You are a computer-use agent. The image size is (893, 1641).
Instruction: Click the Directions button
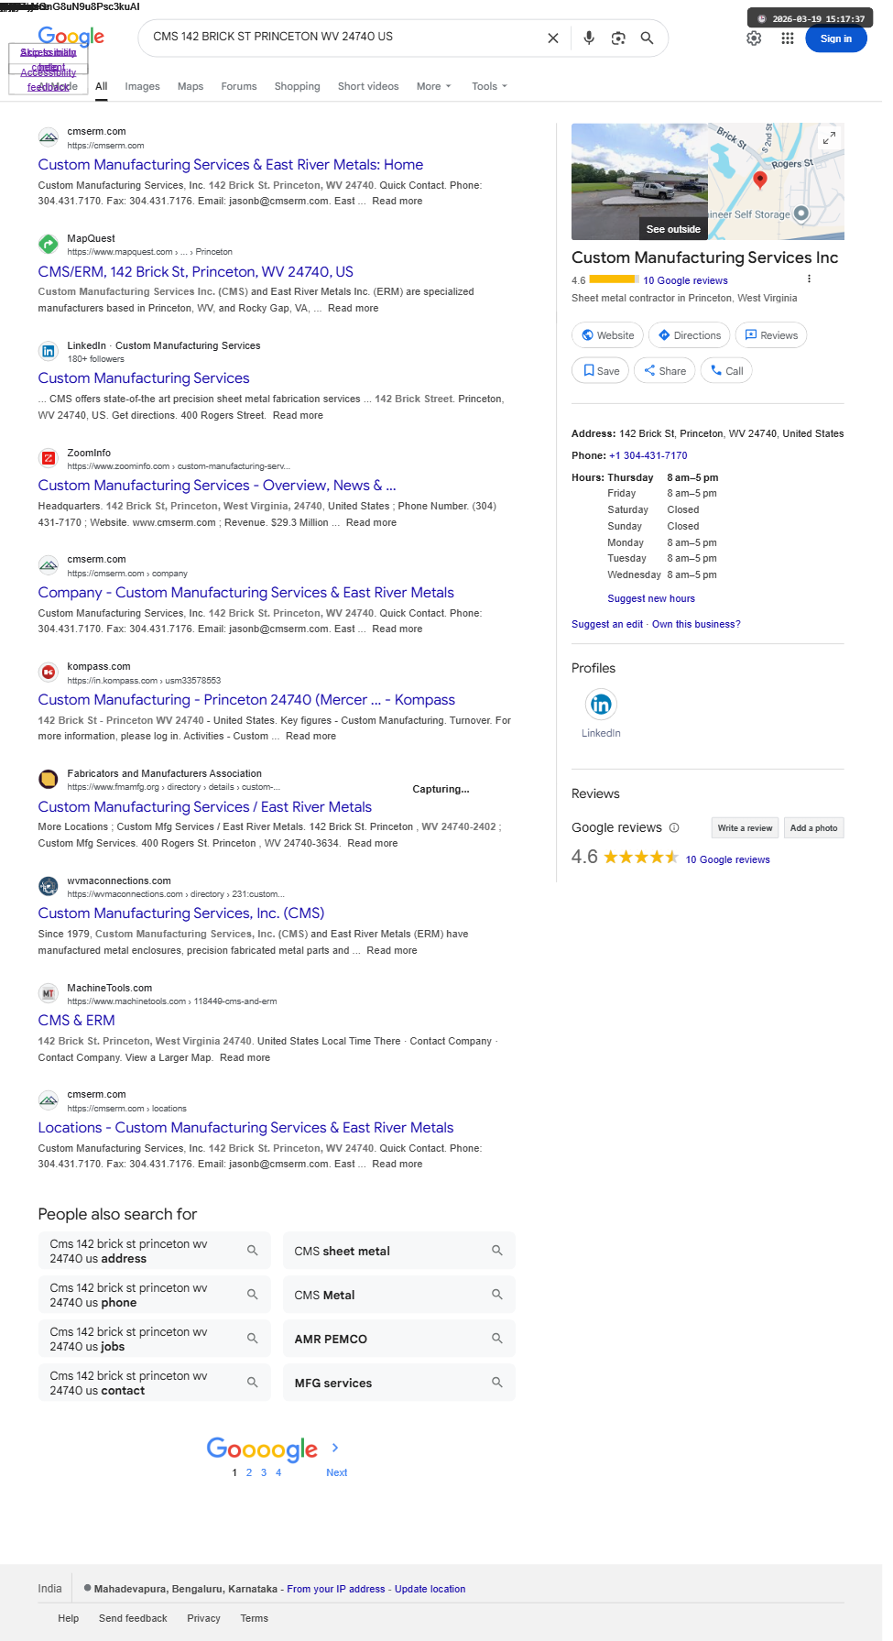click(690, 335)
